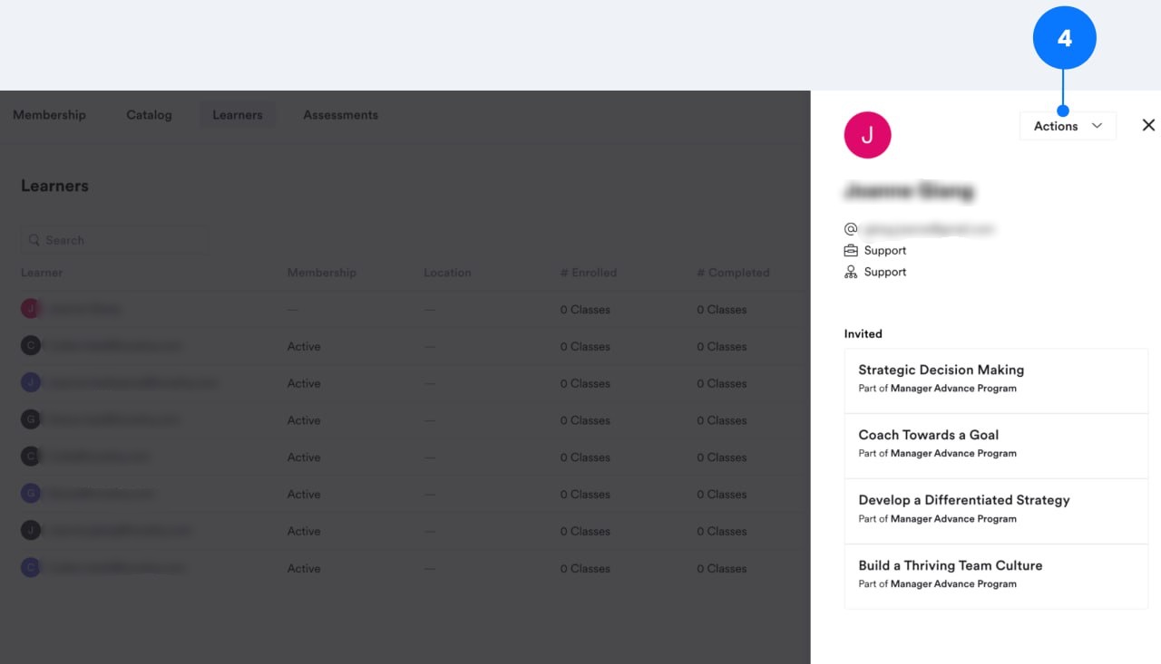
Task: Open the Actions dropdown
Action: click(1068, 125)
